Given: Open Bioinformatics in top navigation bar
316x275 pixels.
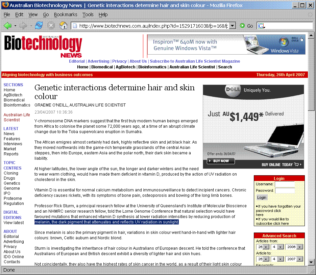Looking at the screenshot, I should [152, 67].
